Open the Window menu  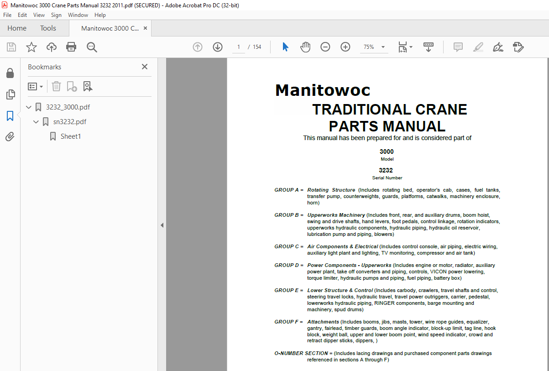click(78, 15)
